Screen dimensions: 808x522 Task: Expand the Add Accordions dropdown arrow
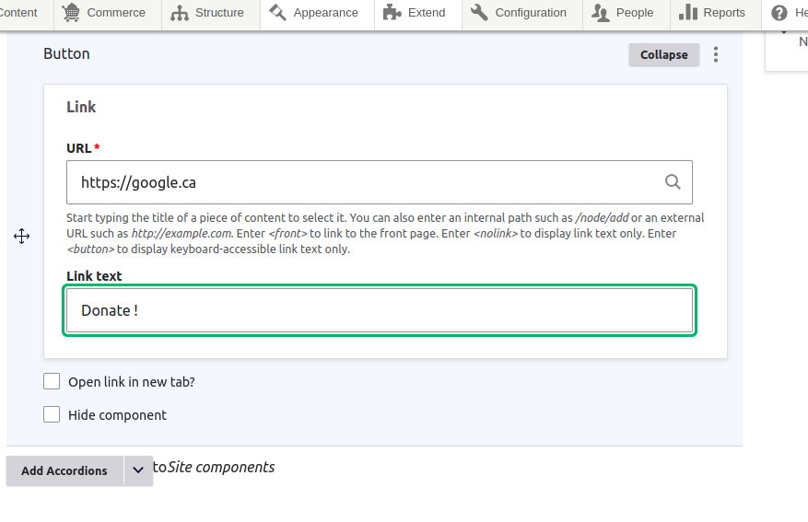(x=138, y=470)
